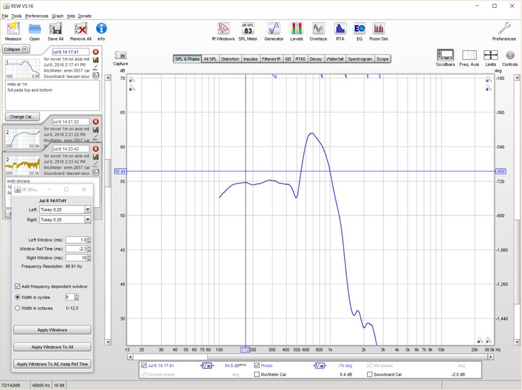Click Apply Windows button
Screen dimensions: 522x390
(x=52, y=330)
